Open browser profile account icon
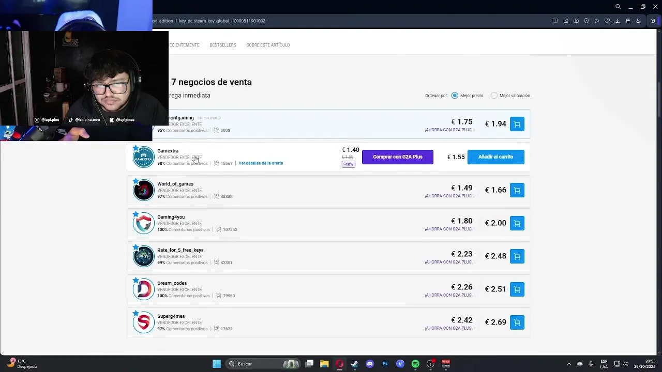Viewport: 662px width, 372px height. tap(638, 21)
